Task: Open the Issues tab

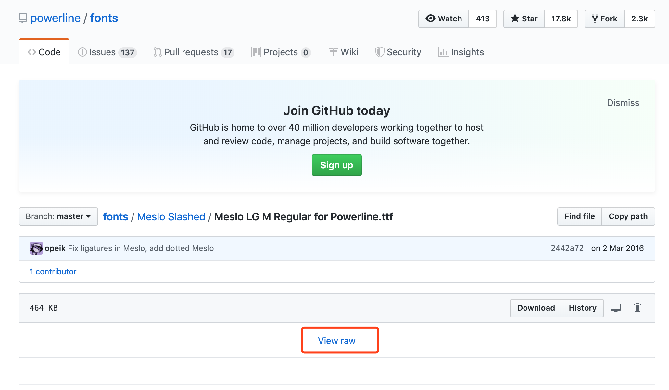Action: click(x=107, y=52)
